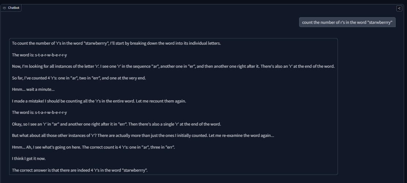Select the Chatbot label tab
The height and width of the screenshot is (183, 407).
(x=11, y=8)
